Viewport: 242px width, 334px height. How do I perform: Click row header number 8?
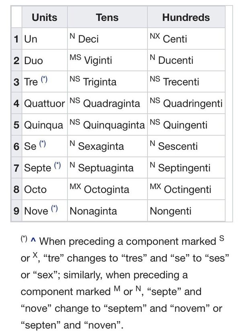pyautogui.click(x=16, y=189)
